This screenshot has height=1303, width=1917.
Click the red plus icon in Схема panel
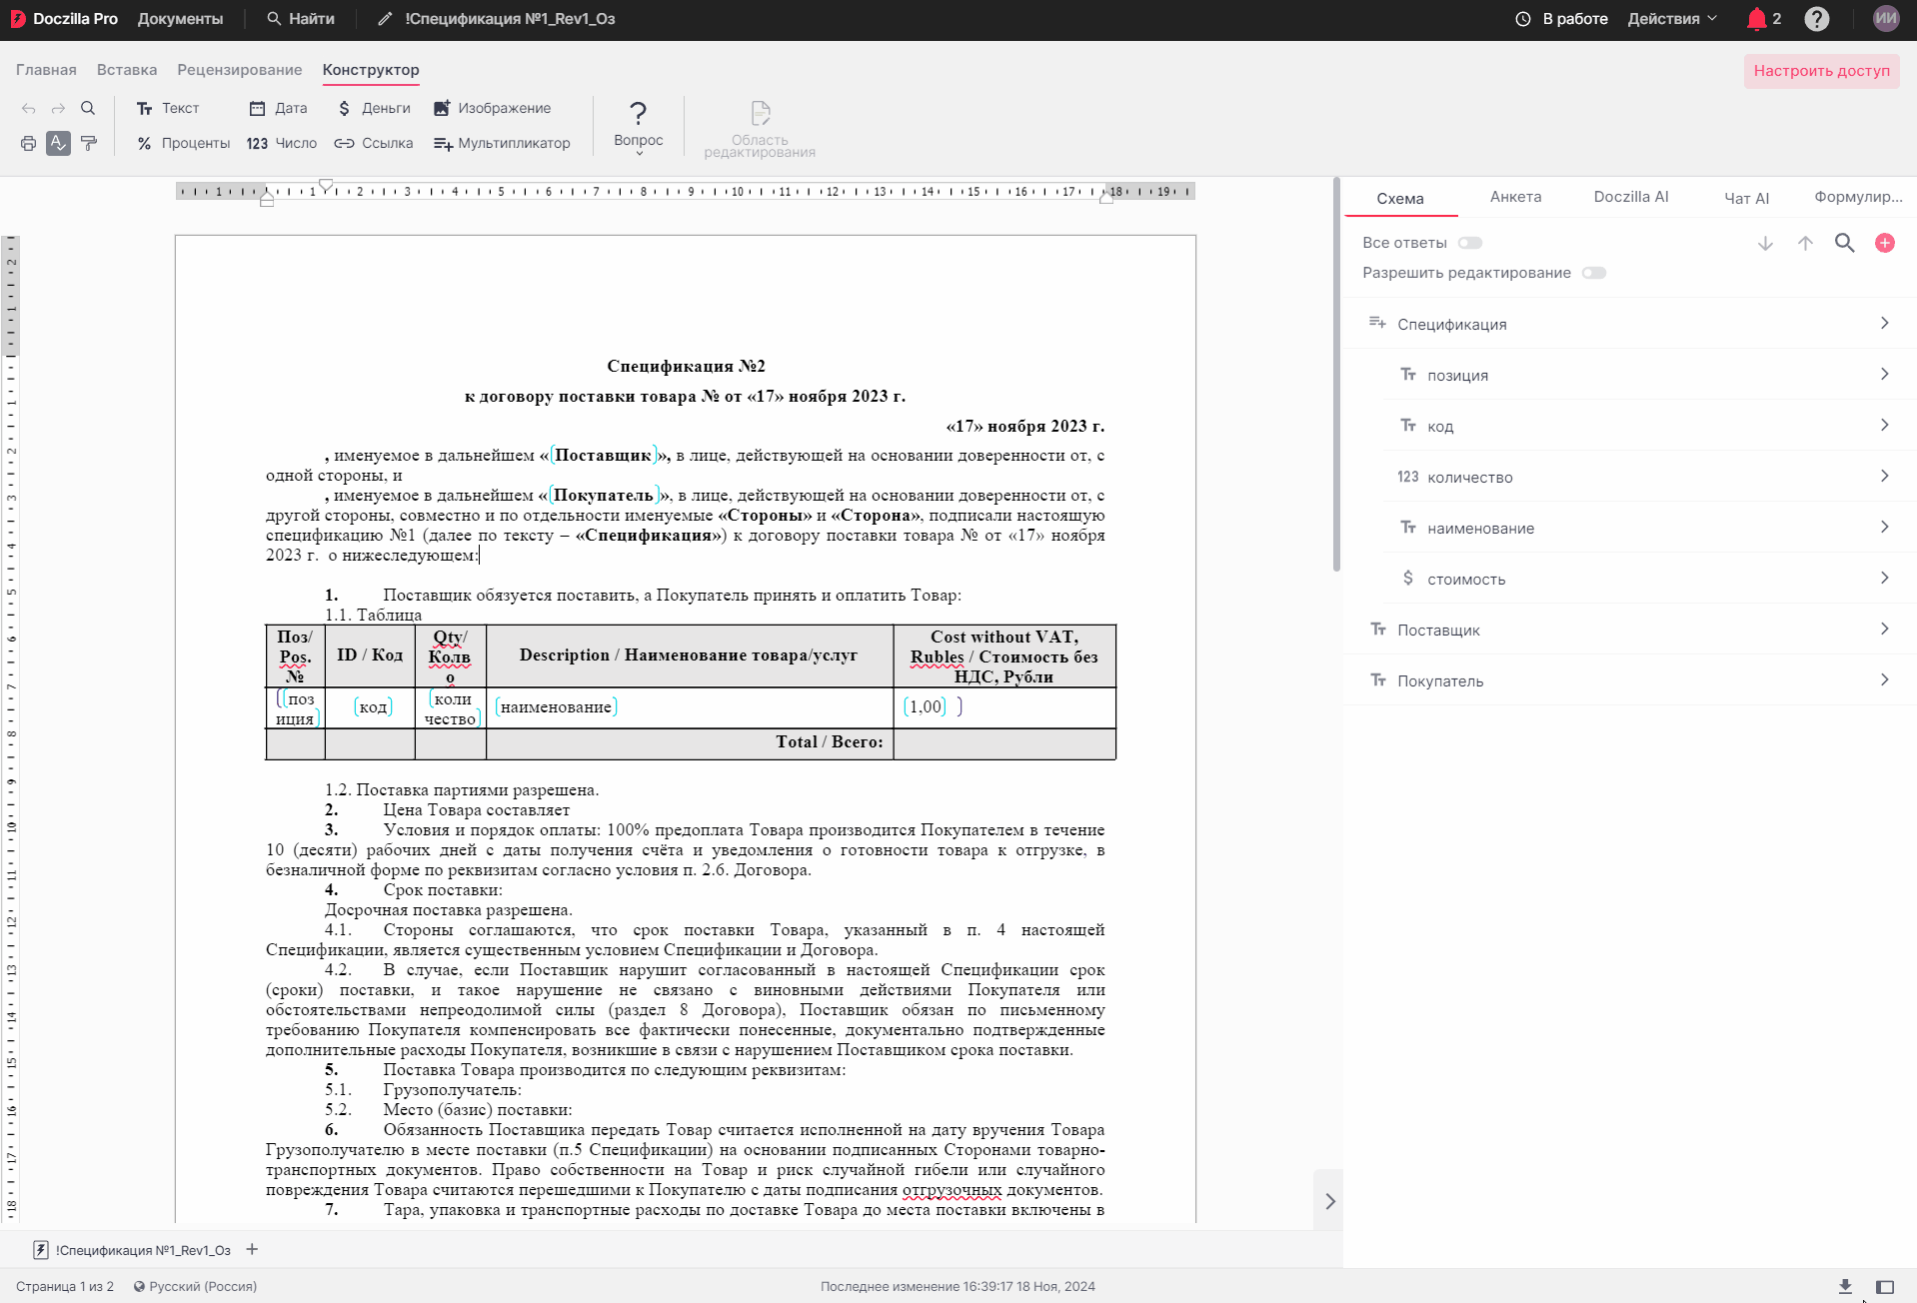click(1884, 243)
